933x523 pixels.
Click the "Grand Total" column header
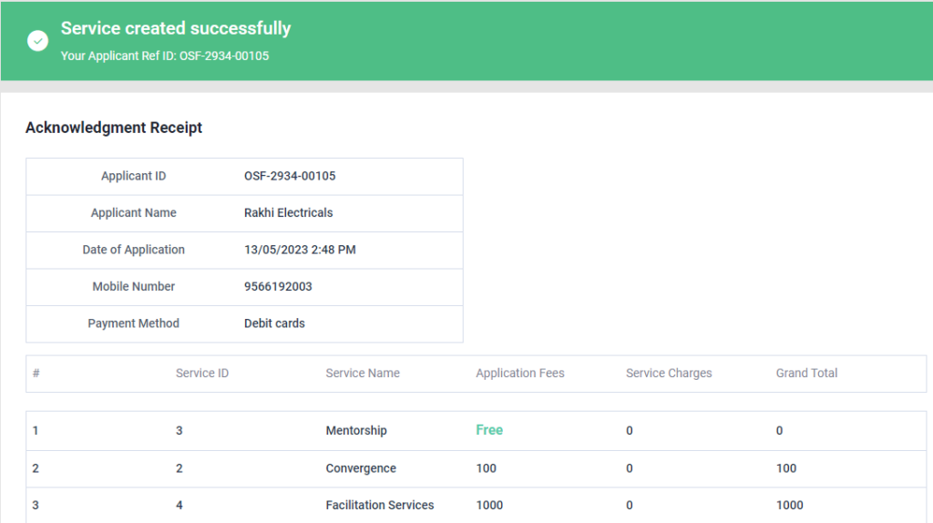(806, 373)
